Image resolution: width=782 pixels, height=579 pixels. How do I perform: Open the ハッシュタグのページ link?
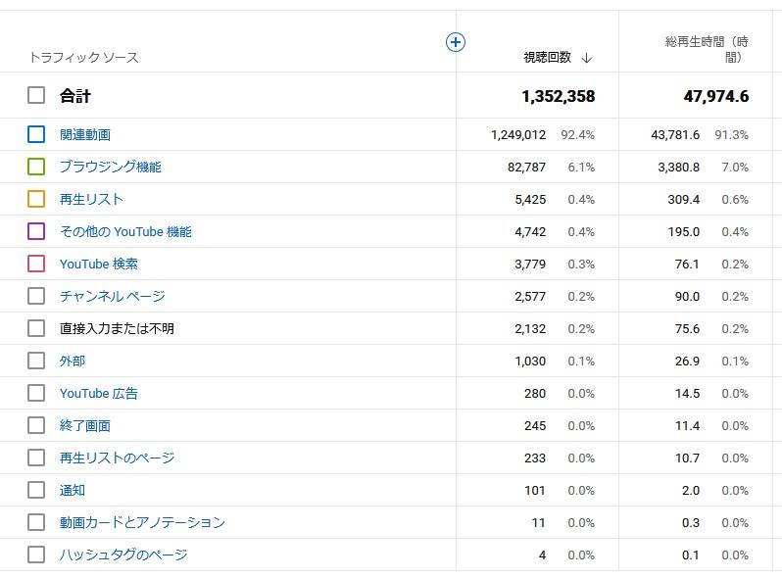(x=123, y=555)
